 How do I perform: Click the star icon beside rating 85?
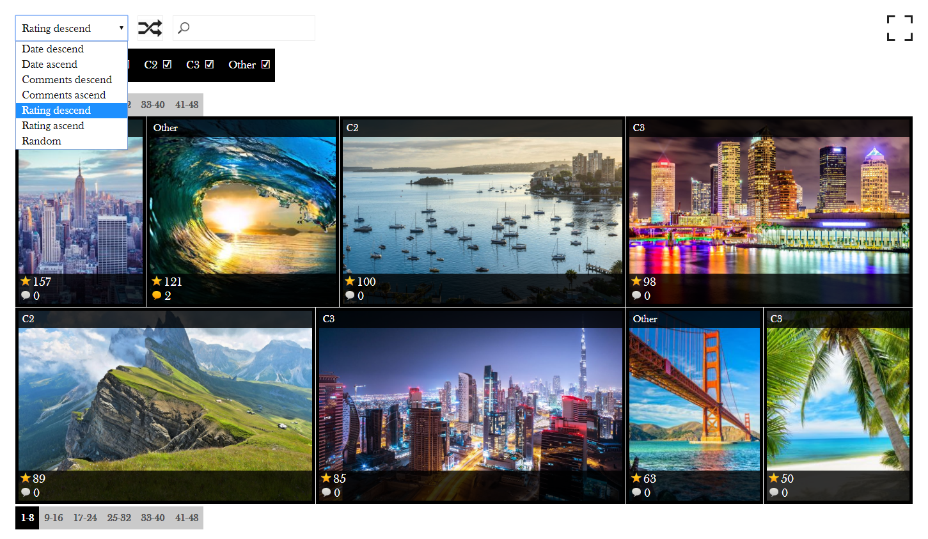(x=326, y=478)
